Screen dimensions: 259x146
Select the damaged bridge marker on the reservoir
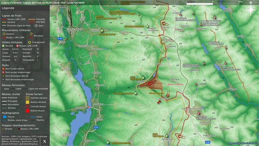(89, 107)
